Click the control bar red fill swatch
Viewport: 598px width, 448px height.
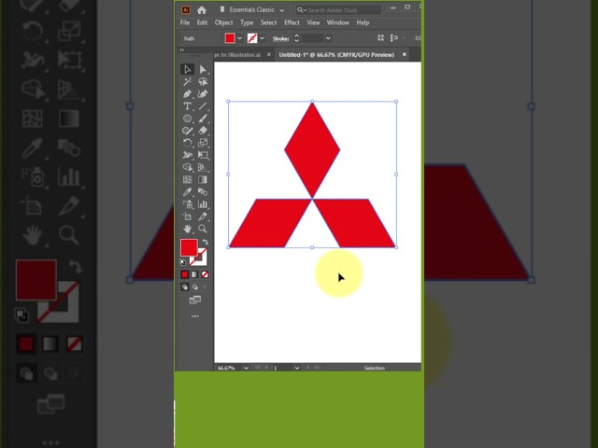pyautogui.click(x=230, y=38)
